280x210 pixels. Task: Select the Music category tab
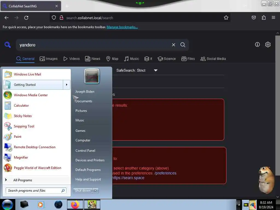(x=132, y=59)
